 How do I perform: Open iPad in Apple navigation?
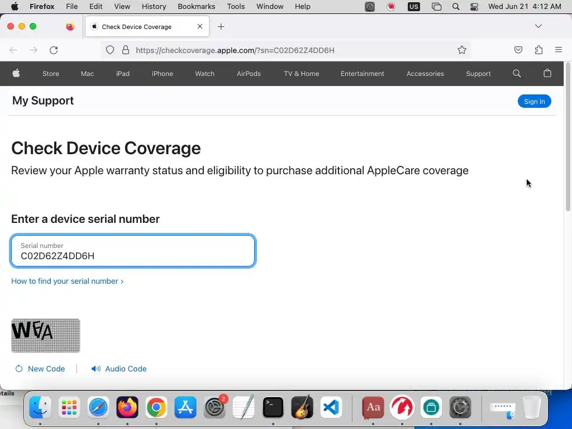pos(123,74)
